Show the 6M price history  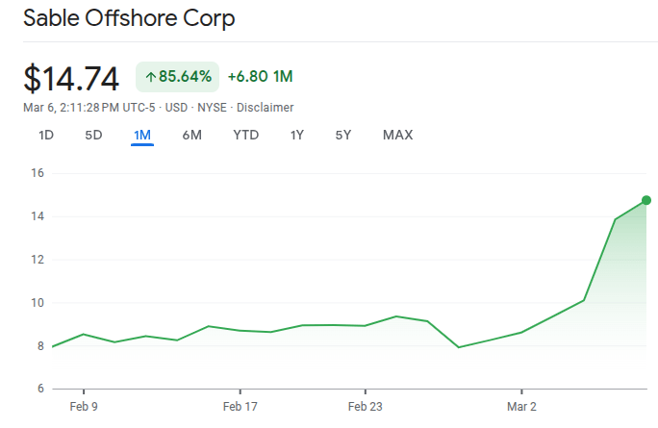[x=191, y=135]
